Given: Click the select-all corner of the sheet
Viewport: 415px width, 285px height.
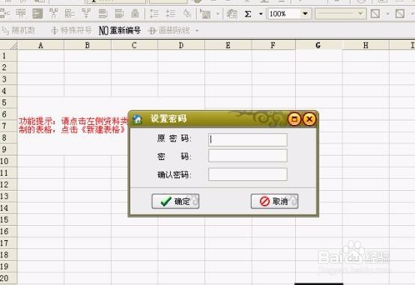Looking at the screenshot, I should point(9,45).
